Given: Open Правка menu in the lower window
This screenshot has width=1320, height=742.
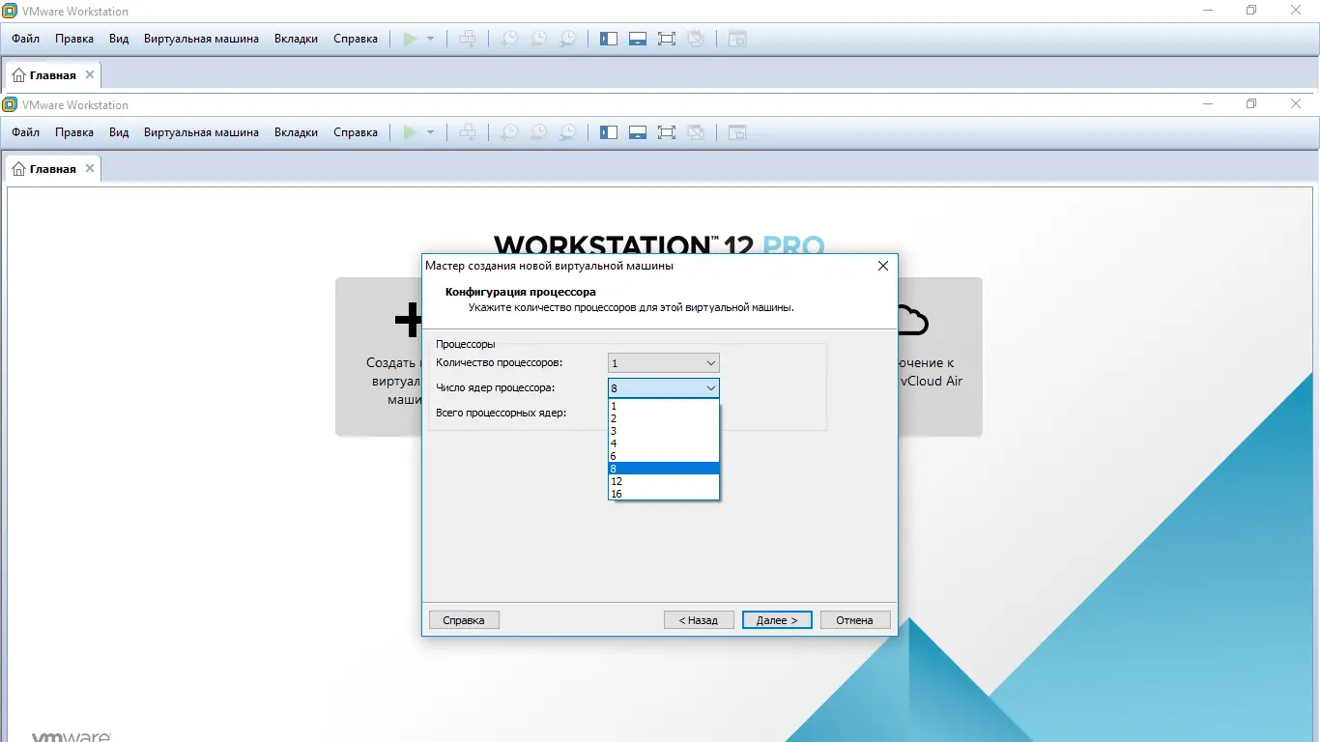Looking at the screenshot, I should (x=74, y=132).
